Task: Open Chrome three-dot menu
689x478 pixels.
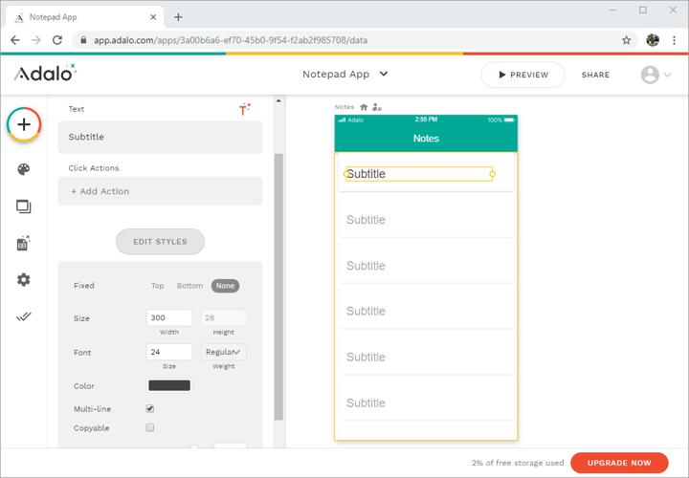Action: click(x=674, y=40)
